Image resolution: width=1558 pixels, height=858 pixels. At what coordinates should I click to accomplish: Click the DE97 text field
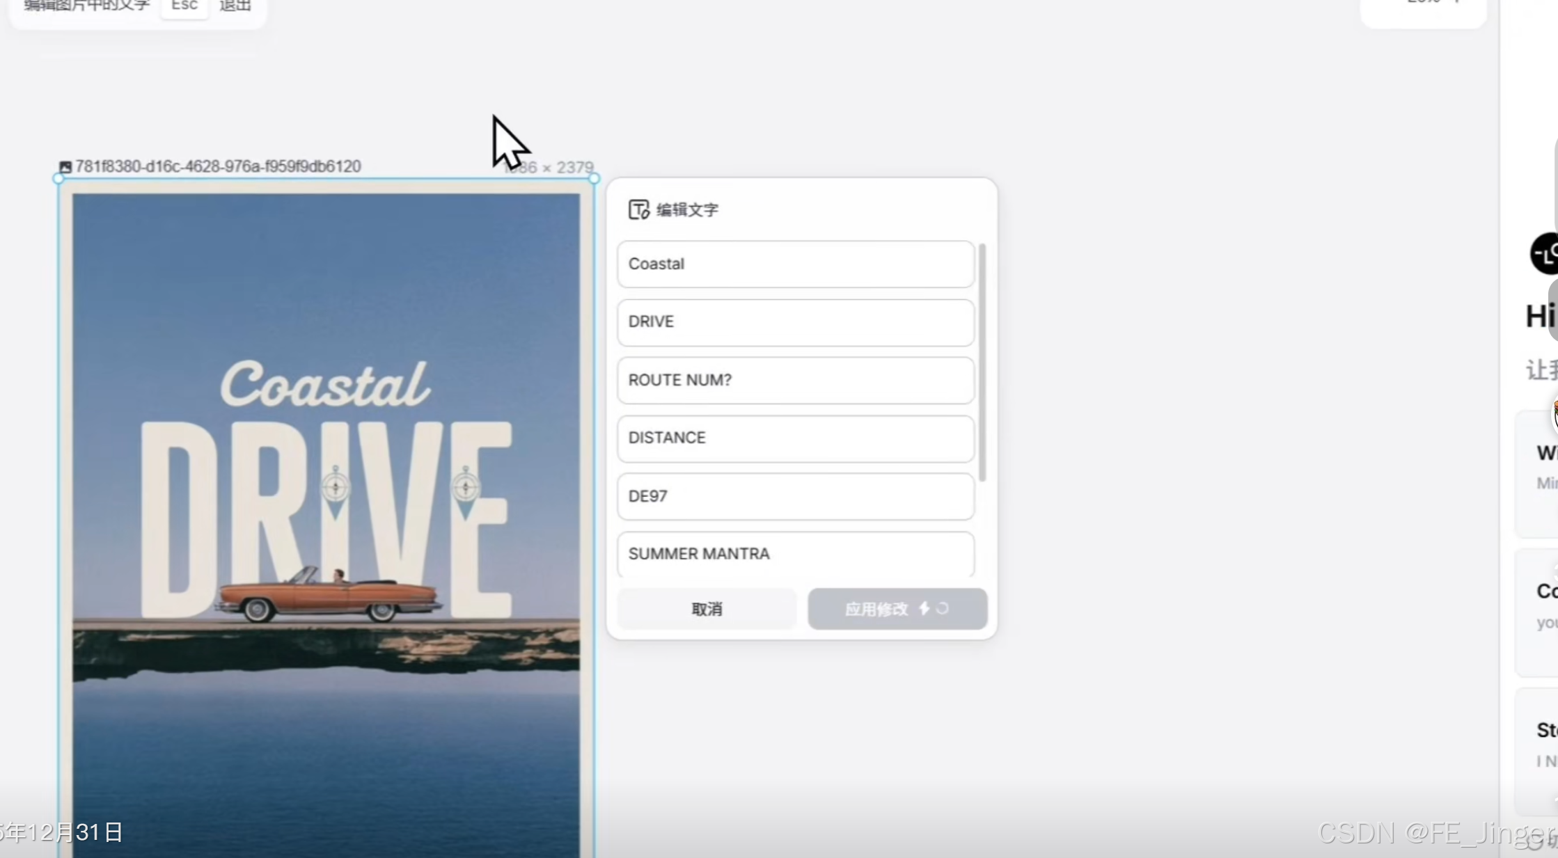click(795, 496)
